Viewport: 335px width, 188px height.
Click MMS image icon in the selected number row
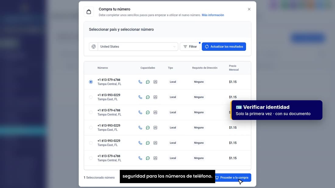click(x=155, y=82)
